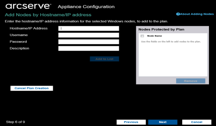Click the Nodes Protected by Plan title

[x=161, y=29]
